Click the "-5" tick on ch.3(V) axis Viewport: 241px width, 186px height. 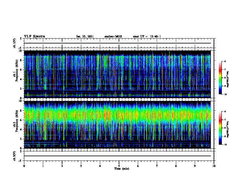click(20, 161)
